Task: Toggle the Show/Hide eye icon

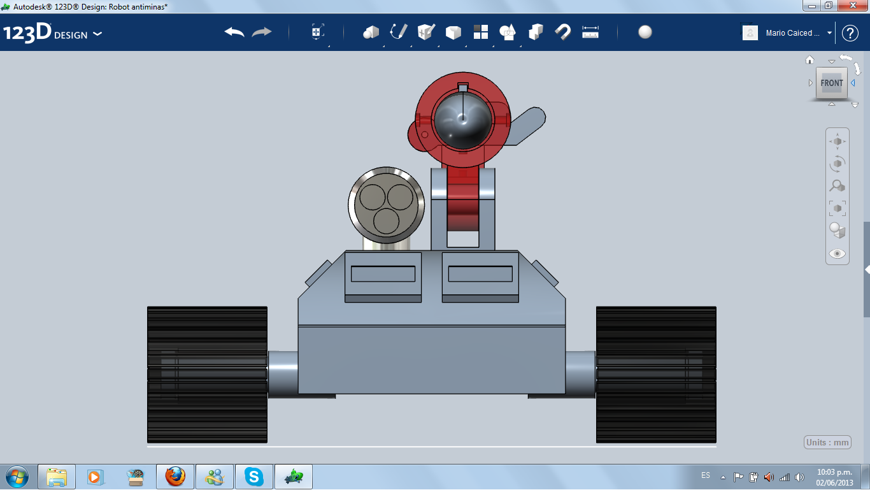Action: pyautogui.click(x=838, y=254)
